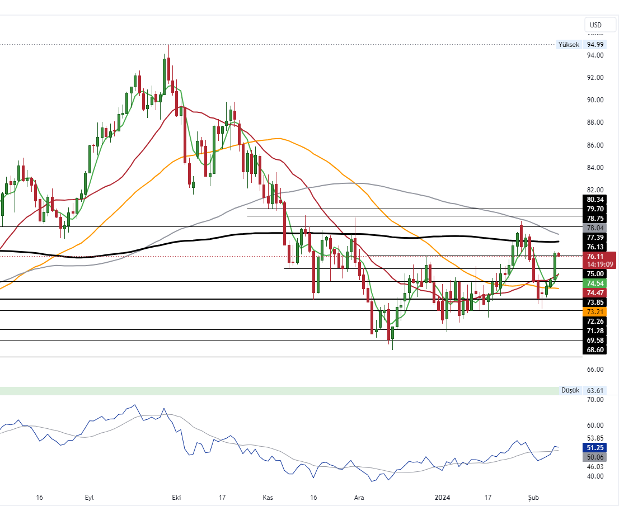624x525 pixels.
Task: Click the 68.60 lowest horizontal level tag
Action: [595, 350]
